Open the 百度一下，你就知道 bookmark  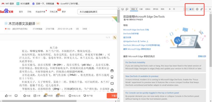(43, 4)
